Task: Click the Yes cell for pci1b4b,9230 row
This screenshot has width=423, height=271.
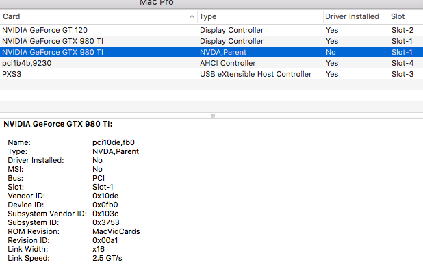Action: pyautogui.click(x=332, y=63)
